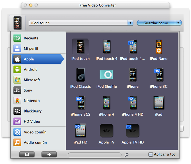Image resolution: width=191 pixels, height=164 pixels.
Task: Switch to the Android category
Action: click(x=38, y=69)
